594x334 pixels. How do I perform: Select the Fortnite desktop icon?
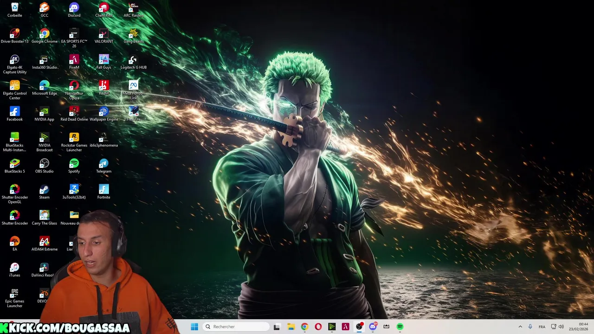(x=103, y=192)
